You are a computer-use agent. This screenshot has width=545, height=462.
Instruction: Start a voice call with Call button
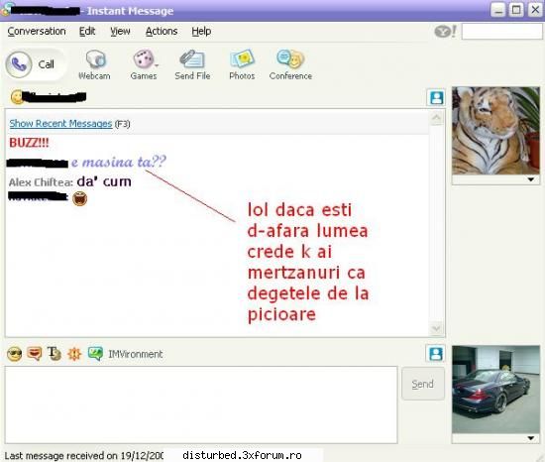35,64
